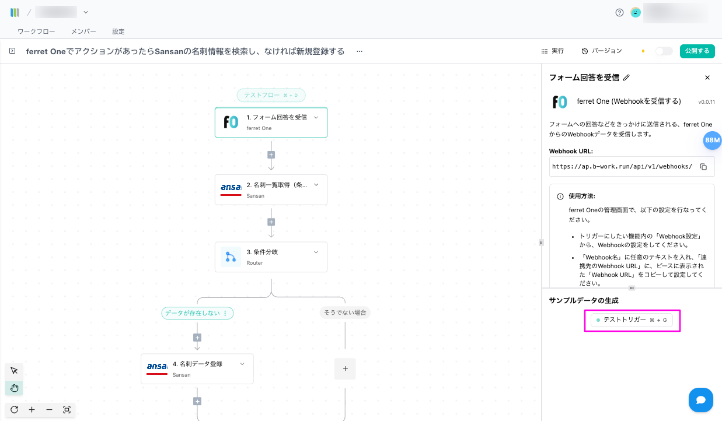Click the 公開する button
722x421 pixels.
pyautogui.click(x=697, y=51)
